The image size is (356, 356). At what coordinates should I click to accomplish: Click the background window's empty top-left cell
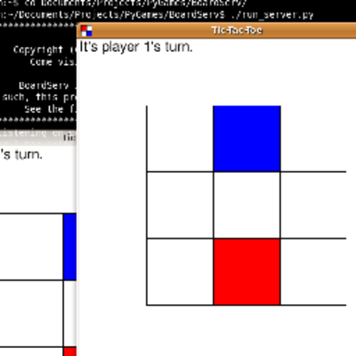coord(31,247)
